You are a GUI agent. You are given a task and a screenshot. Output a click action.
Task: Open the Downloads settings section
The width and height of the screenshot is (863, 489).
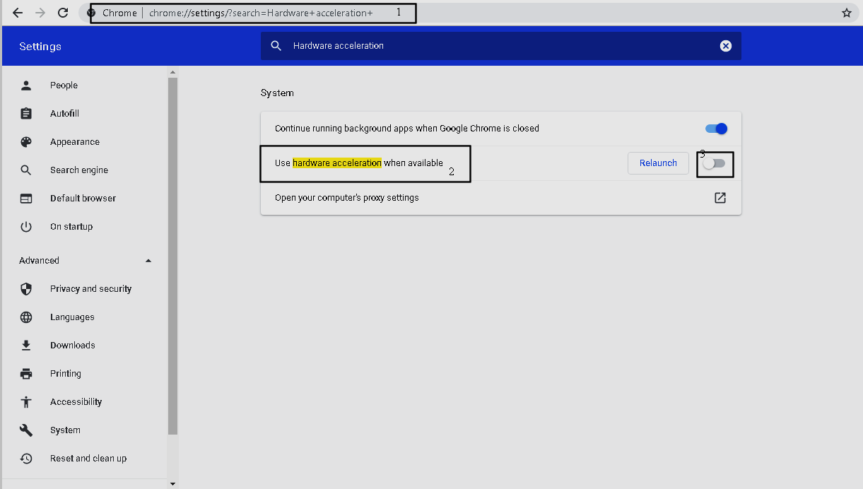click(x=72, y=346)
